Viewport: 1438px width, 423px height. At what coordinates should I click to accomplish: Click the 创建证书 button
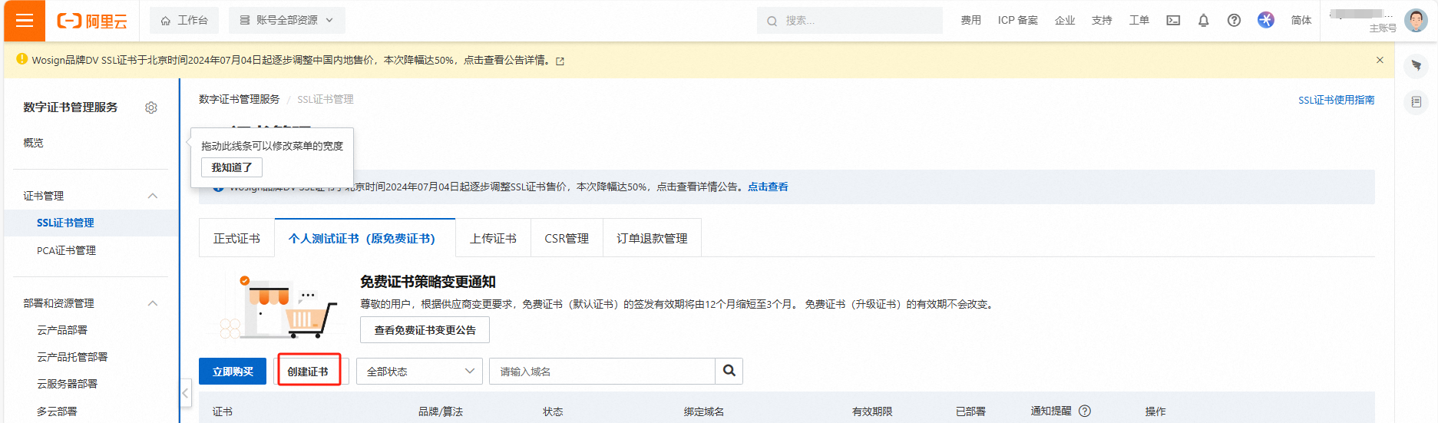(308, 372)
